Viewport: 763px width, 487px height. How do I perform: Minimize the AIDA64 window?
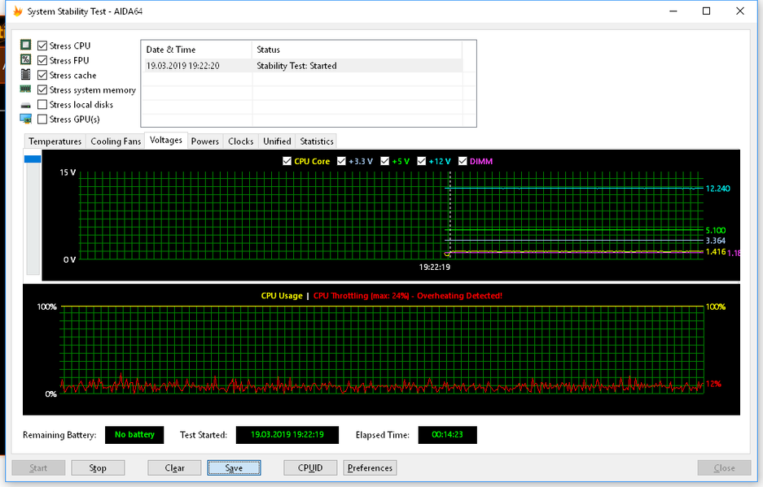click(x=673, y=11)
